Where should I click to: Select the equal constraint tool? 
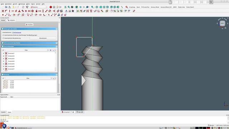click(x=26, y=11)
